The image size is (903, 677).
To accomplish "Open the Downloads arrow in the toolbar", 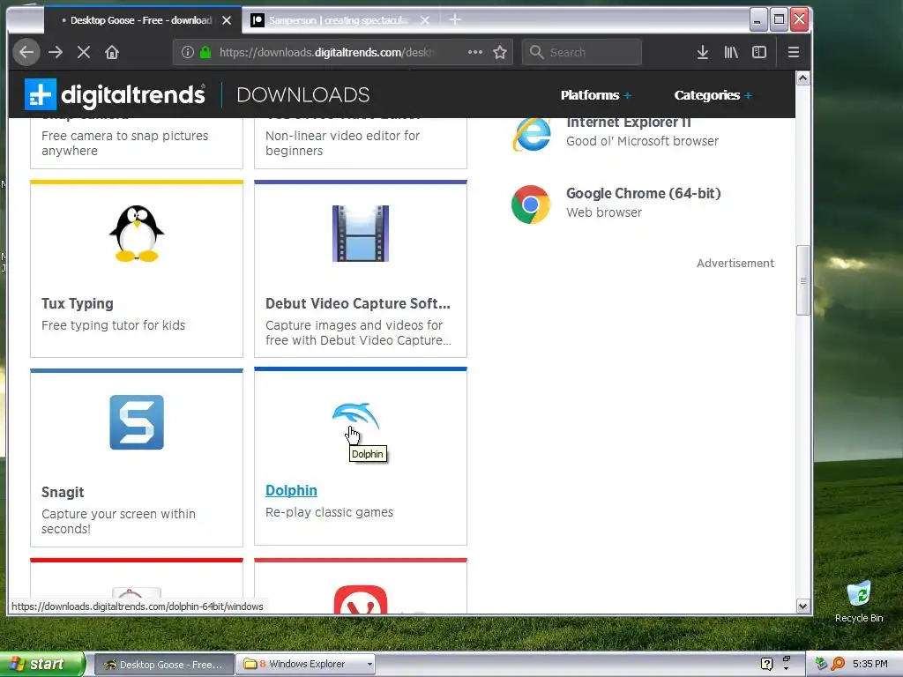I will pyautogui.click(x=703, y=52).
